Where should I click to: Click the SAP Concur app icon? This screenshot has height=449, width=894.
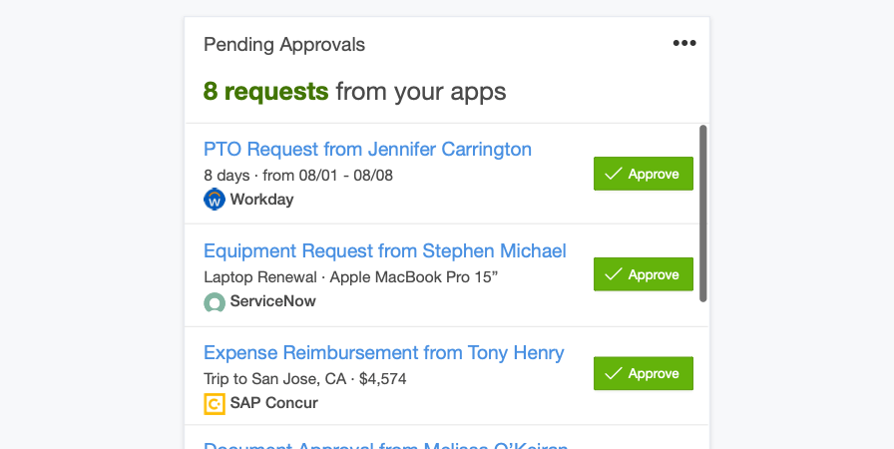[215, 403]
